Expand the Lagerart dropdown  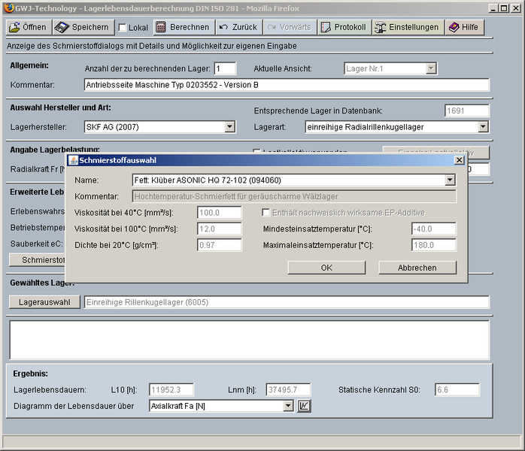pyautogui.click(x=483, y=127)
